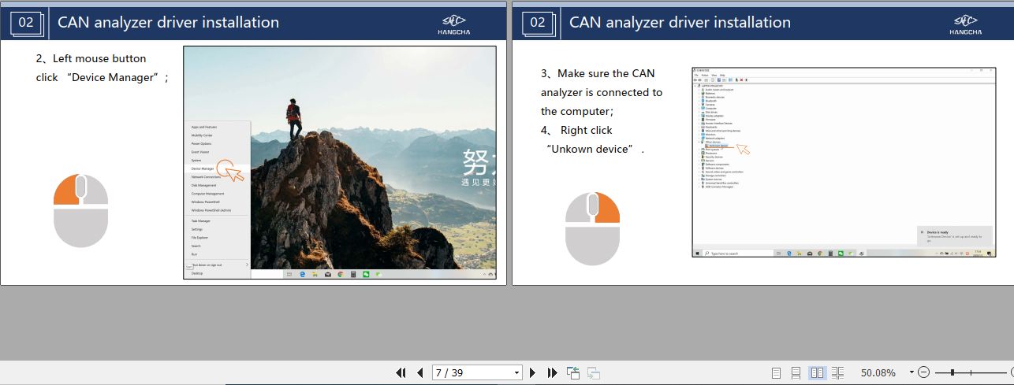Click the HANGCHA logo on left slide

[x=453, y=24]
